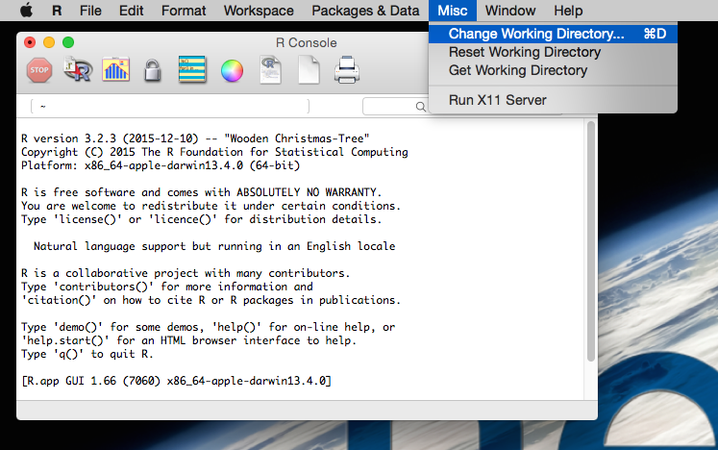Choose Reset Working Directory
Image resolution: width=718 pixels, height=450 pixels.
(x=553, y=52)
